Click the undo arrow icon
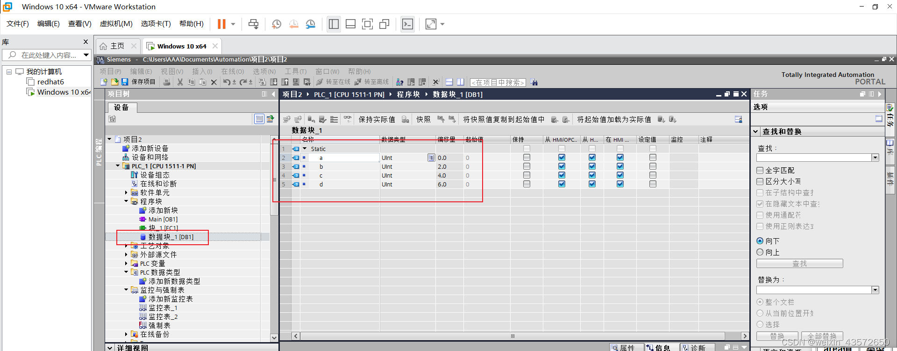The width and height of the screenshot is (897, 351). pos(227,82)
